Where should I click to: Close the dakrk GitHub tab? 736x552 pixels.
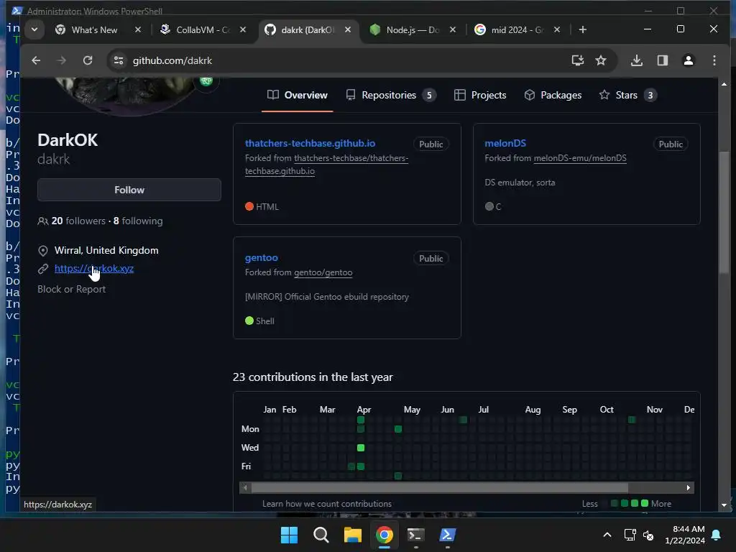[x=348, y=29]
